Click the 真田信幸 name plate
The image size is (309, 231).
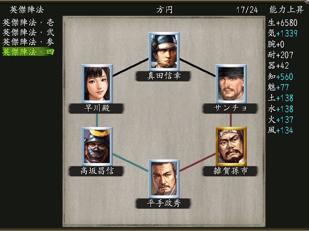point(163,76)
